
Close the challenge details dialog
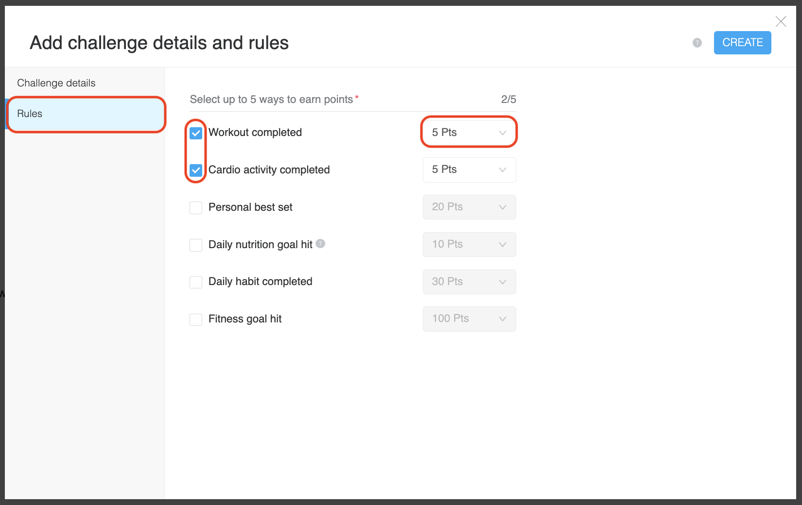(781, 21)
